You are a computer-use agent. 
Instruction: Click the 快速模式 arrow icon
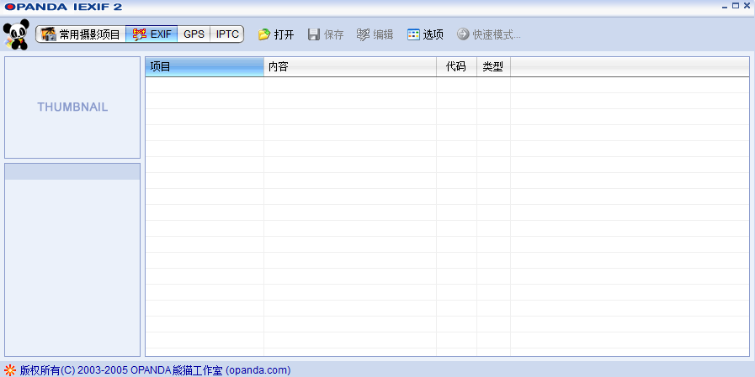(x=463, y=34)
